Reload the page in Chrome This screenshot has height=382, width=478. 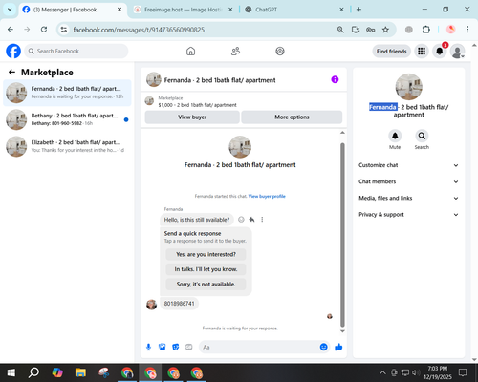point(44,30)
